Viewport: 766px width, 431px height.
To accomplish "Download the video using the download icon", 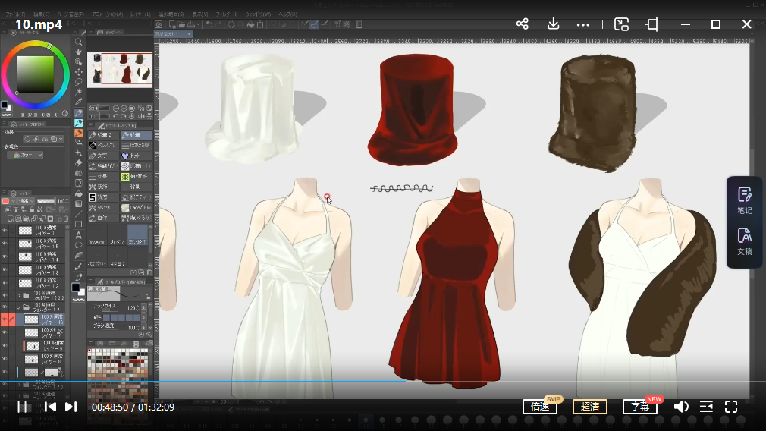I will pos(553,24).
